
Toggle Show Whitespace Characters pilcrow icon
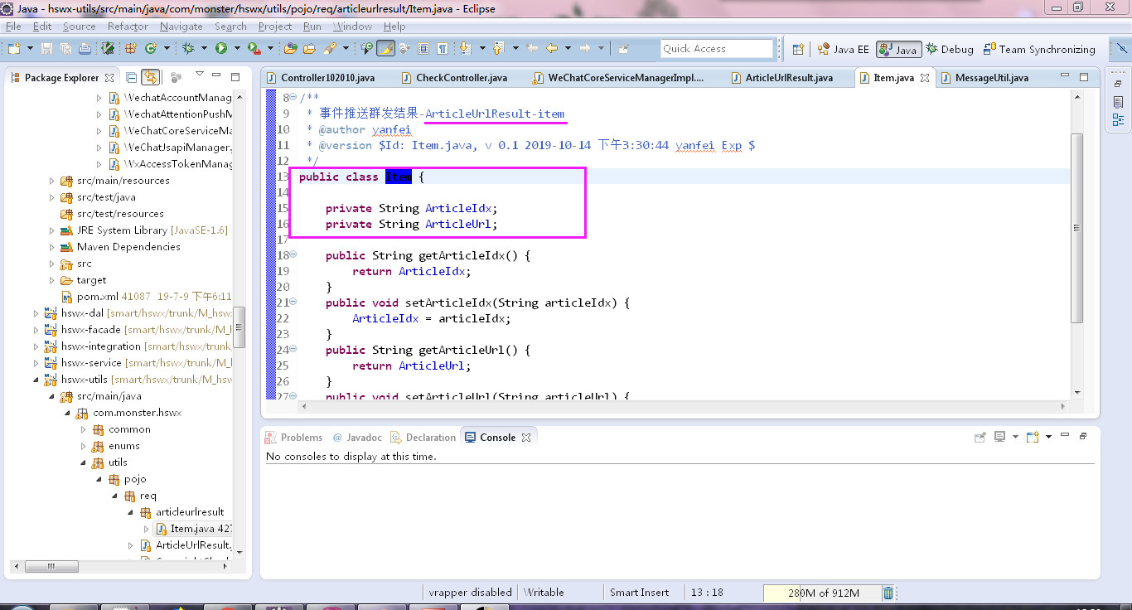(443, 49)
